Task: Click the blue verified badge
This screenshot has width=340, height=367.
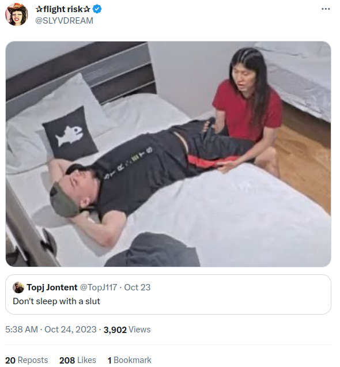Action: click(x=97, y=9)
